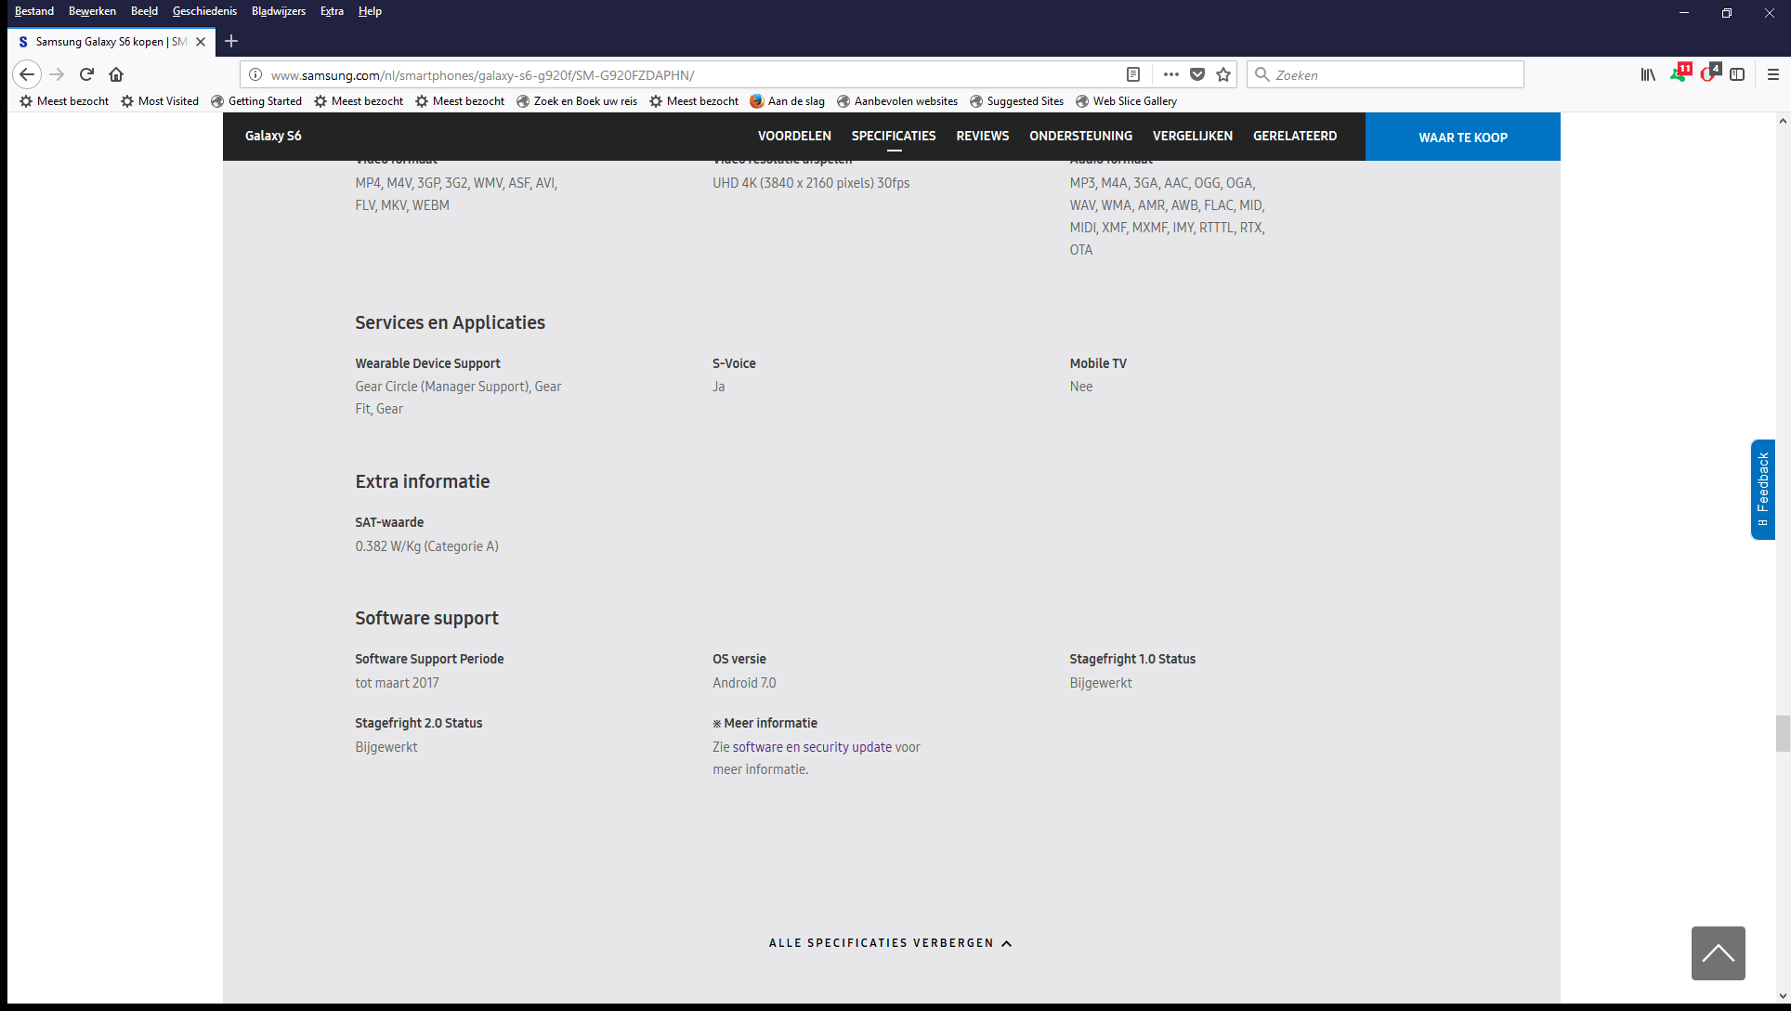This screenshot has height=1011, width=1791.
Task: Open the Geschiedenis menu
Action: 204,11
